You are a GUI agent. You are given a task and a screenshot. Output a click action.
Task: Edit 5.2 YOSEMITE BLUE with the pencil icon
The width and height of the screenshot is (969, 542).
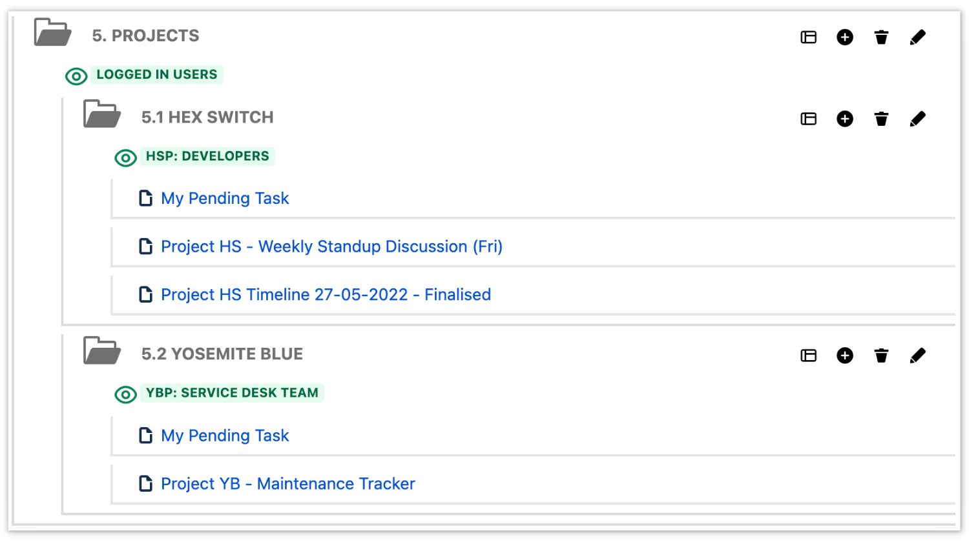pos(918,356)
